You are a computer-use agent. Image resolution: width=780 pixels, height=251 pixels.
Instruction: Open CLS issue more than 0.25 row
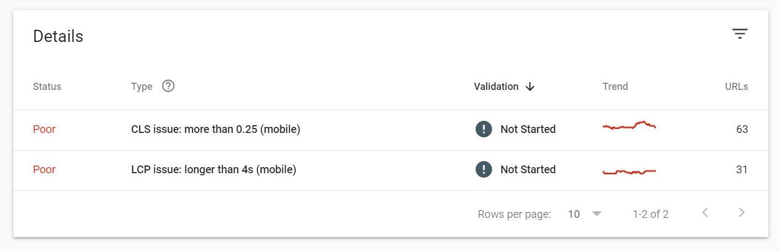click(x=391, y=130)
